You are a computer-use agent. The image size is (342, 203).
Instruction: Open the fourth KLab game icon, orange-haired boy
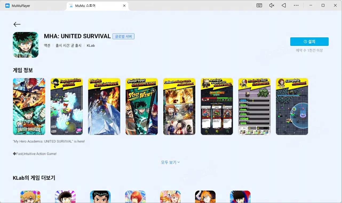pos(135,197)
